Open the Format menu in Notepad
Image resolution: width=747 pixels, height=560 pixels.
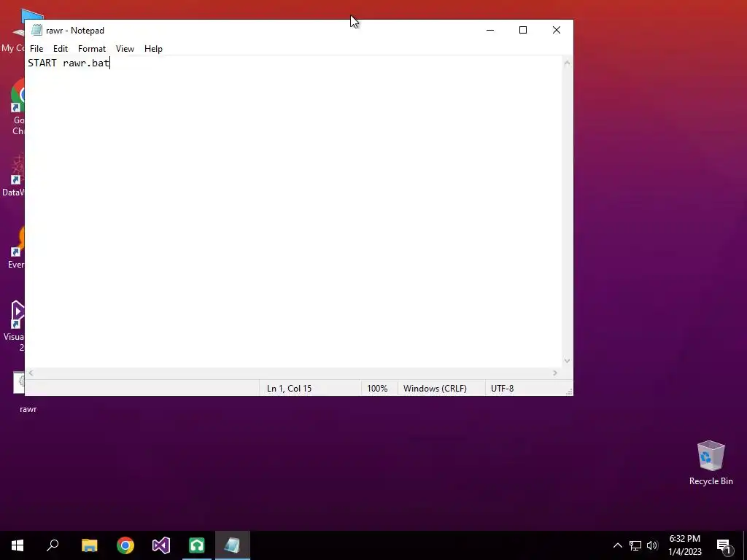[x=92, y=49]
